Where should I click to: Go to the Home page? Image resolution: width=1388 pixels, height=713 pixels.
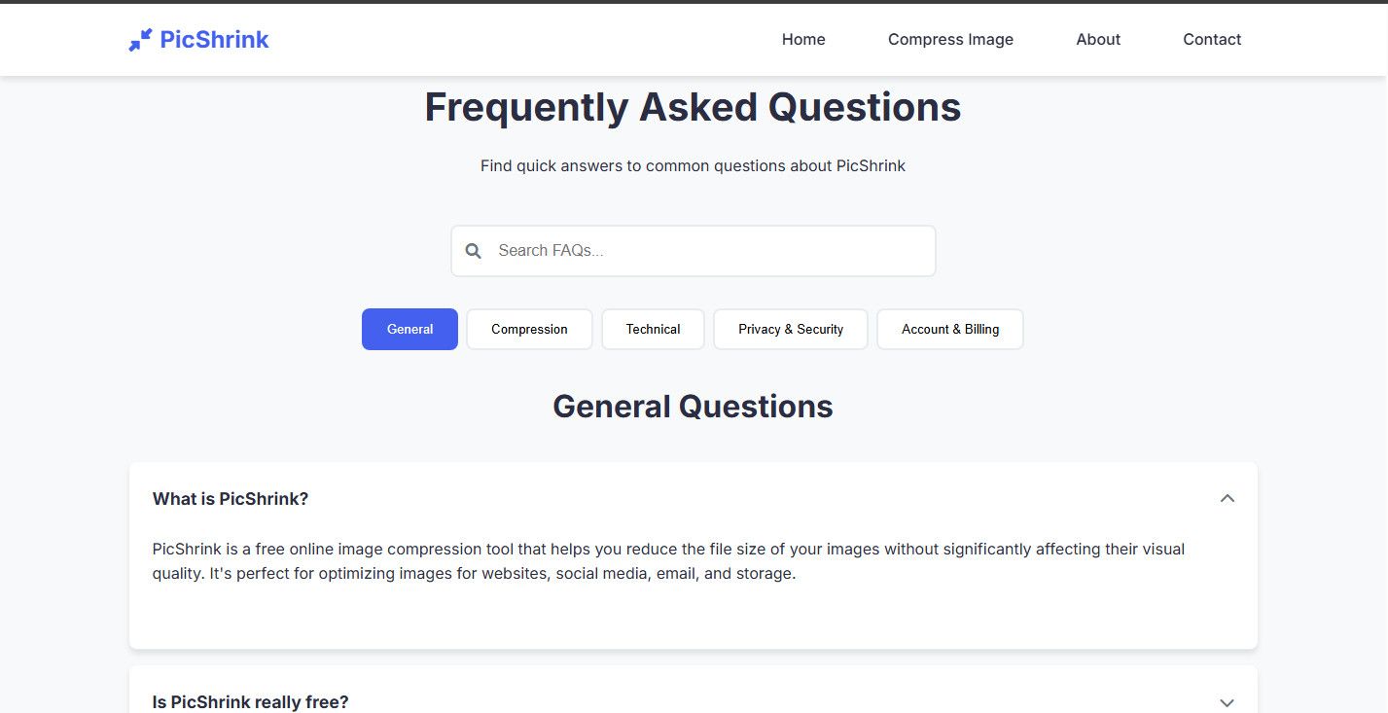coord(803,40)
